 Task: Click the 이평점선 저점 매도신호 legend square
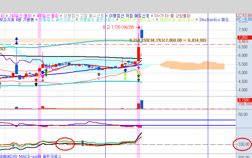[107, 15]
